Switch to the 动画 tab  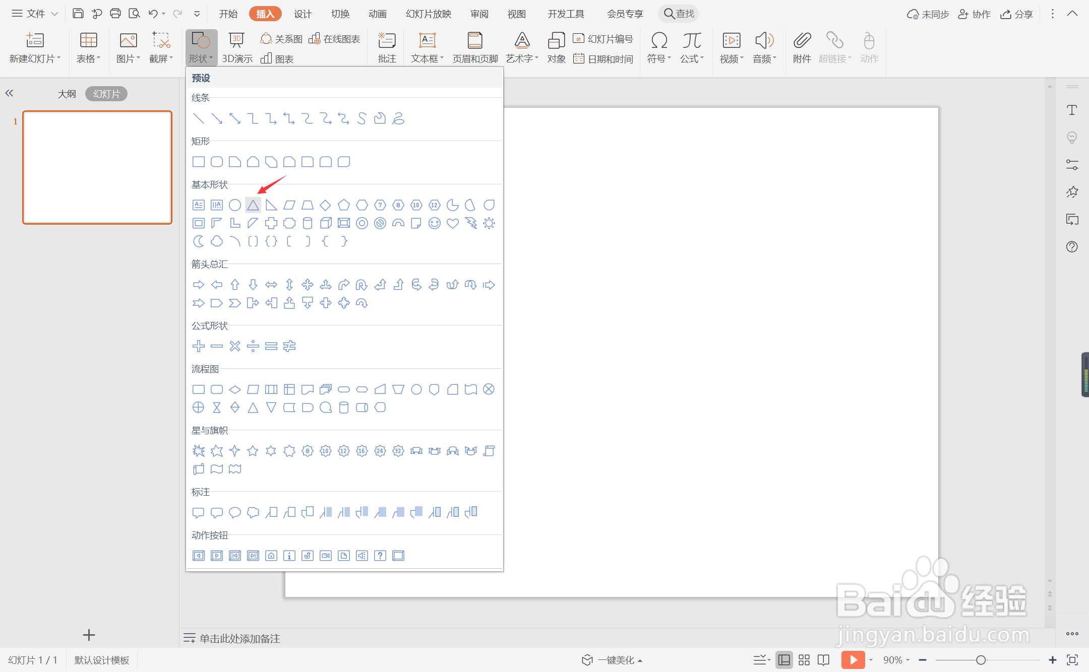point(377,14)
